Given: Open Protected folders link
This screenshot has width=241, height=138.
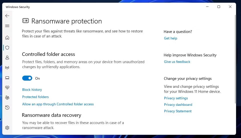Looking at the screenshot, I should click(x=35, y=97).
